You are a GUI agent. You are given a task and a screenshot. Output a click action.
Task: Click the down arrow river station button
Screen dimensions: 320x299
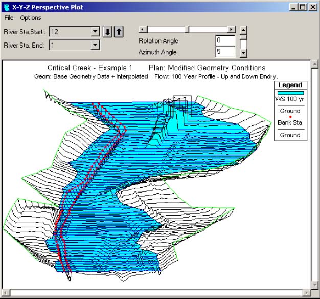point(108,32)
